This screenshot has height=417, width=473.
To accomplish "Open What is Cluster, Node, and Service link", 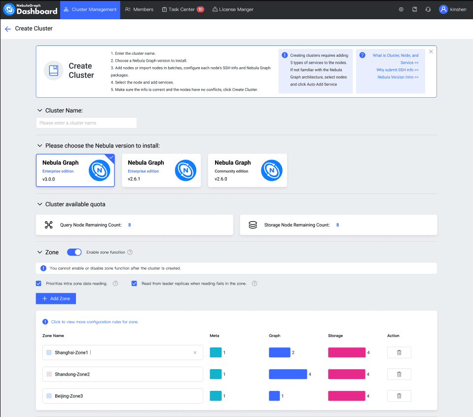I will [396, 59].
